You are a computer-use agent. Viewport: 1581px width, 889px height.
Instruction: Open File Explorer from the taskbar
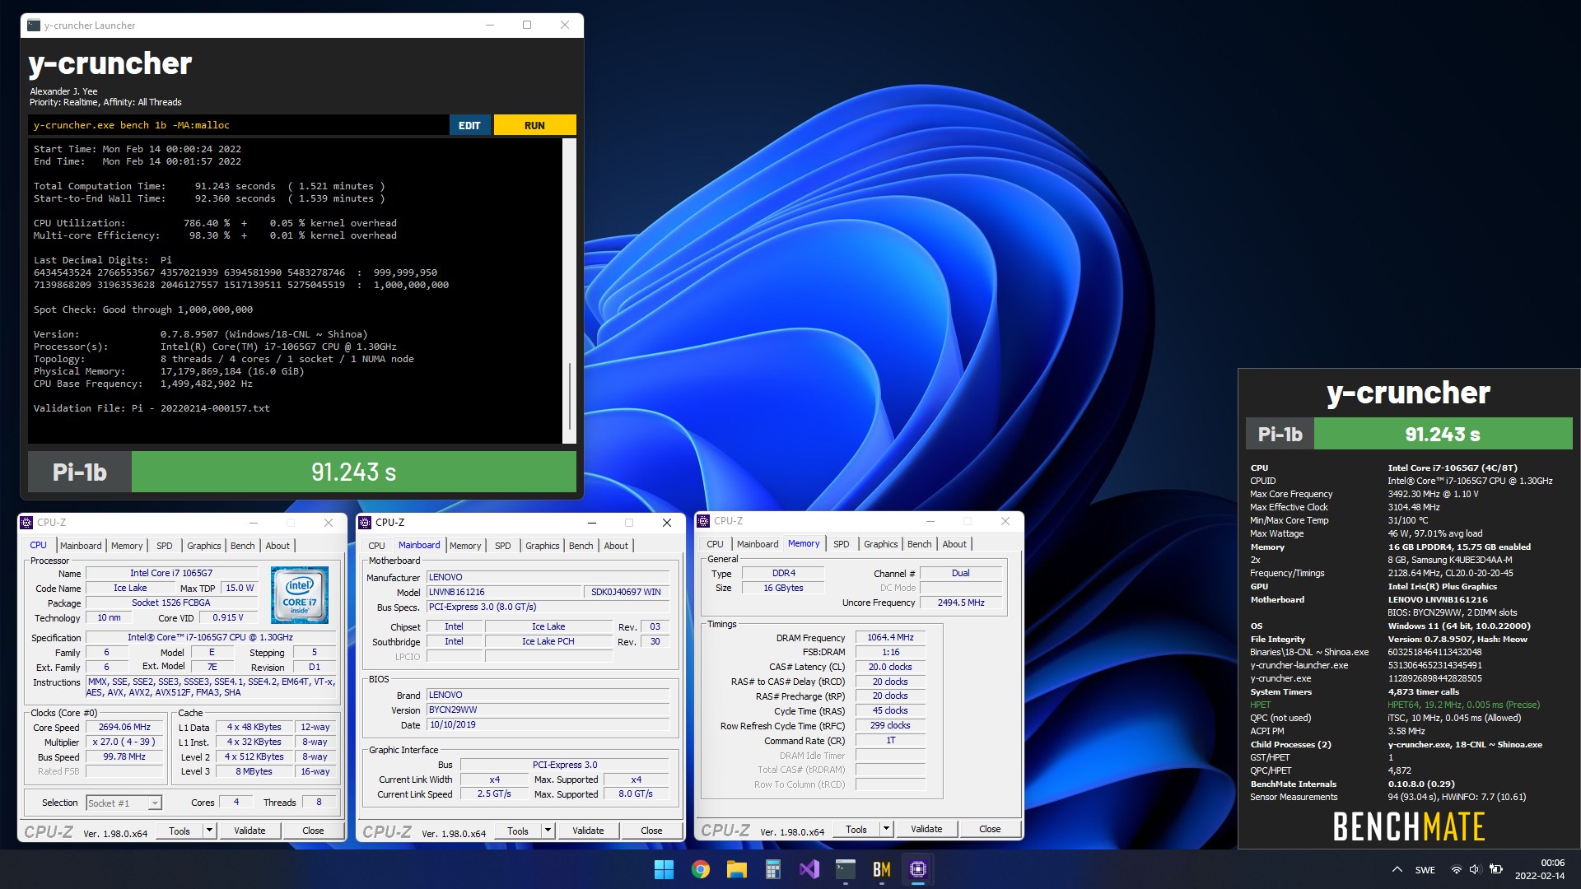[737, 869]
